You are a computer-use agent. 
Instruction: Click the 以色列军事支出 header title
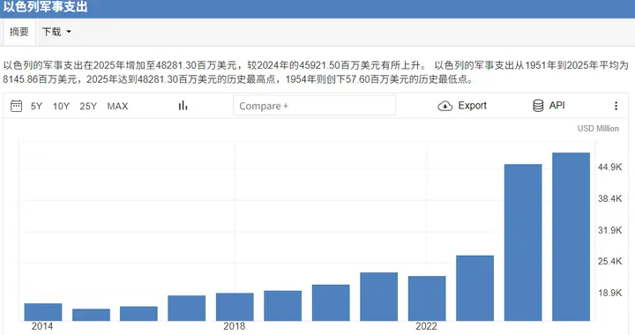45,7
